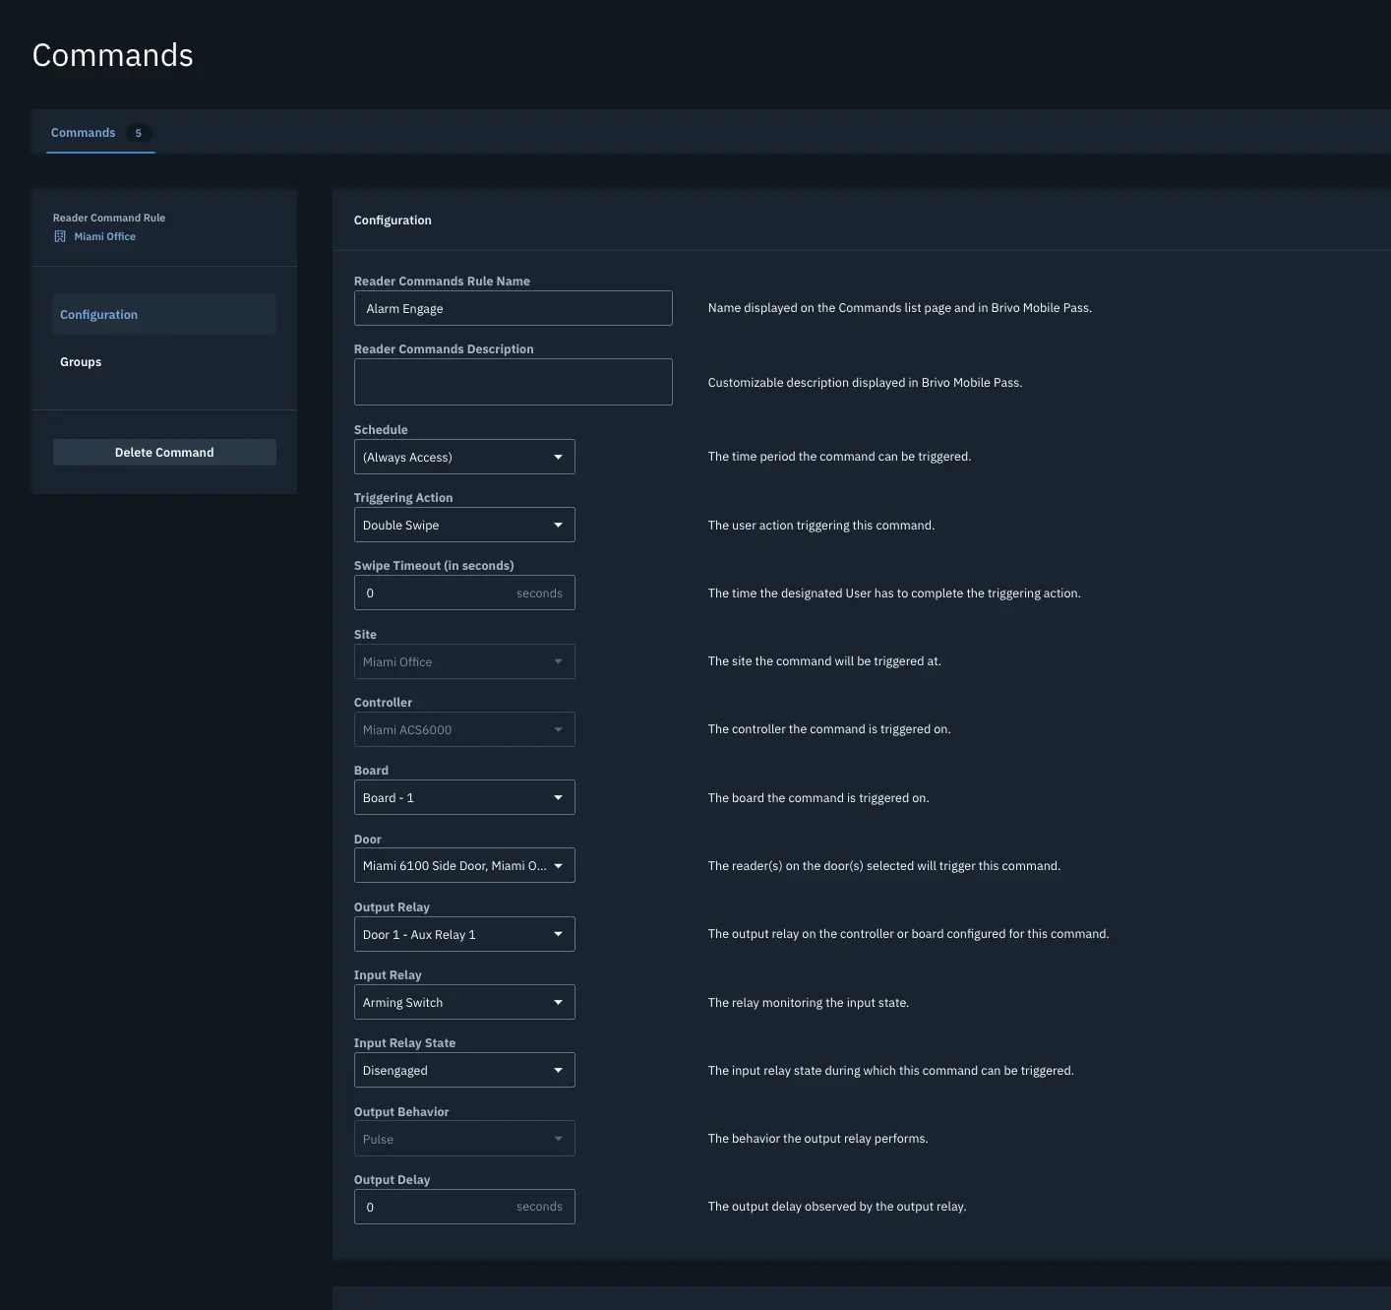Click text 'The site the command will be triggered at.'

point(824,661)
